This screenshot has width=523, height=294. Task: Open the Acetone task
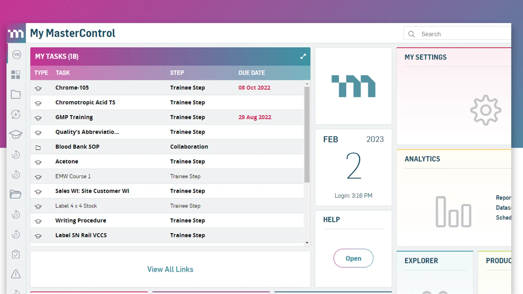pyautogui.click(x=67, y=161)
